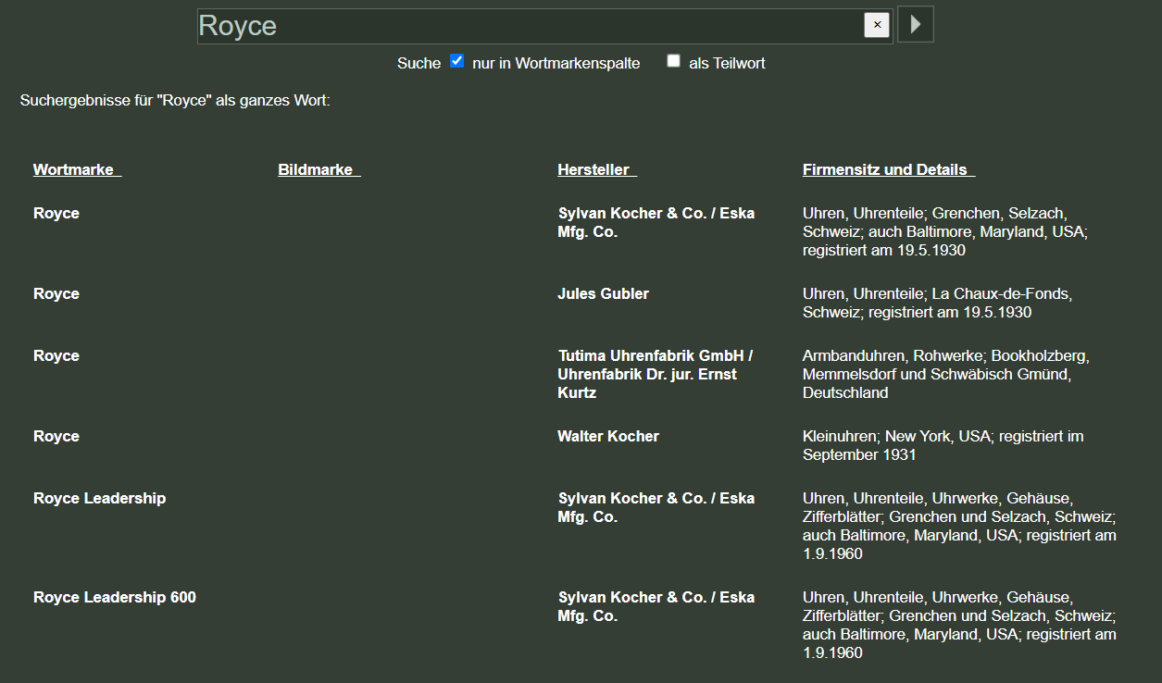Uncheck "nur in Wortmarkenspalte" checkbox
The image size is (1162, 683).
click(x=456, y=61)
